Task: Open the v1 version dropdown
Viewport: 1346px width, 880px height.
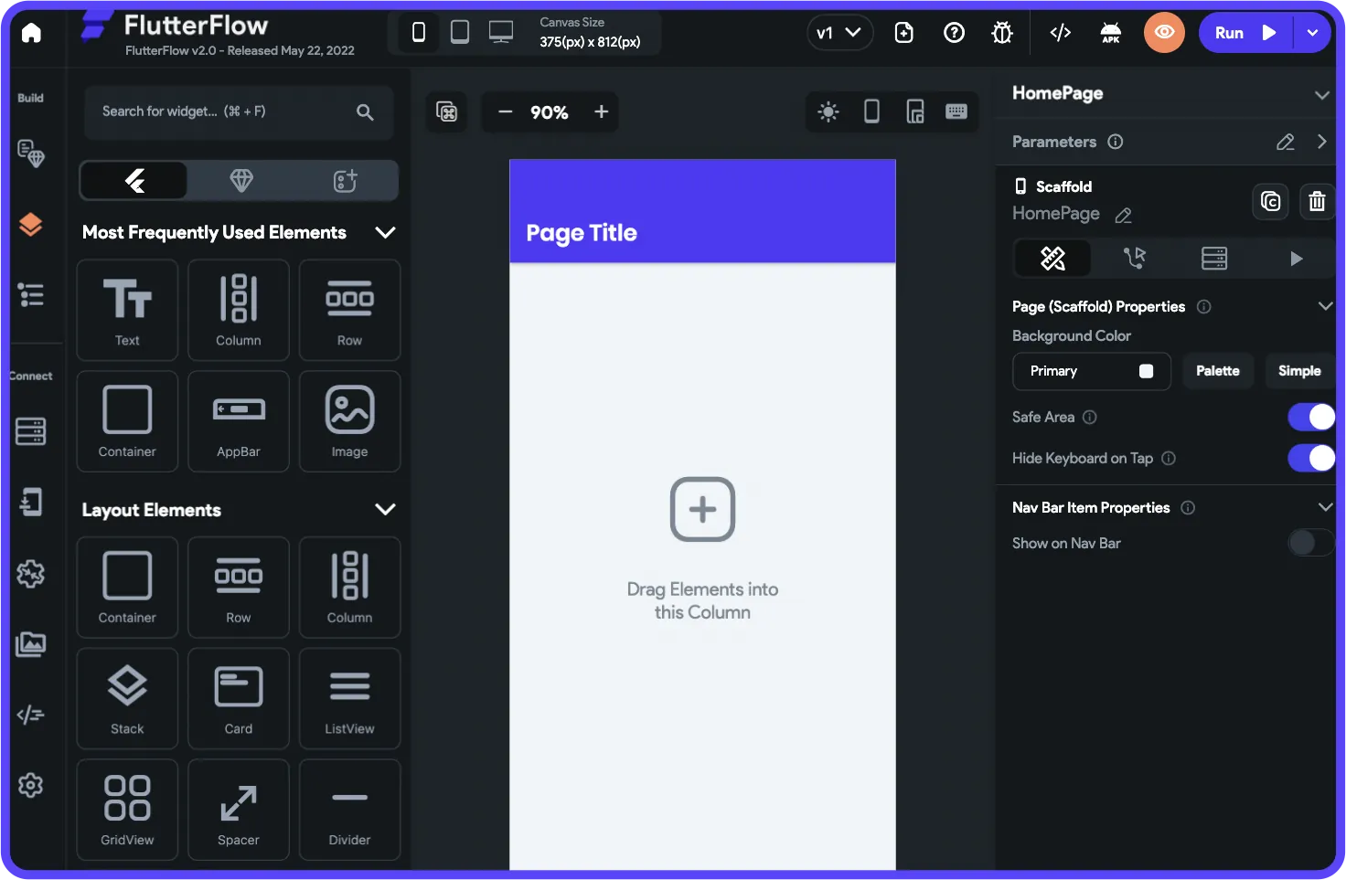Action: tap(839, 32)
